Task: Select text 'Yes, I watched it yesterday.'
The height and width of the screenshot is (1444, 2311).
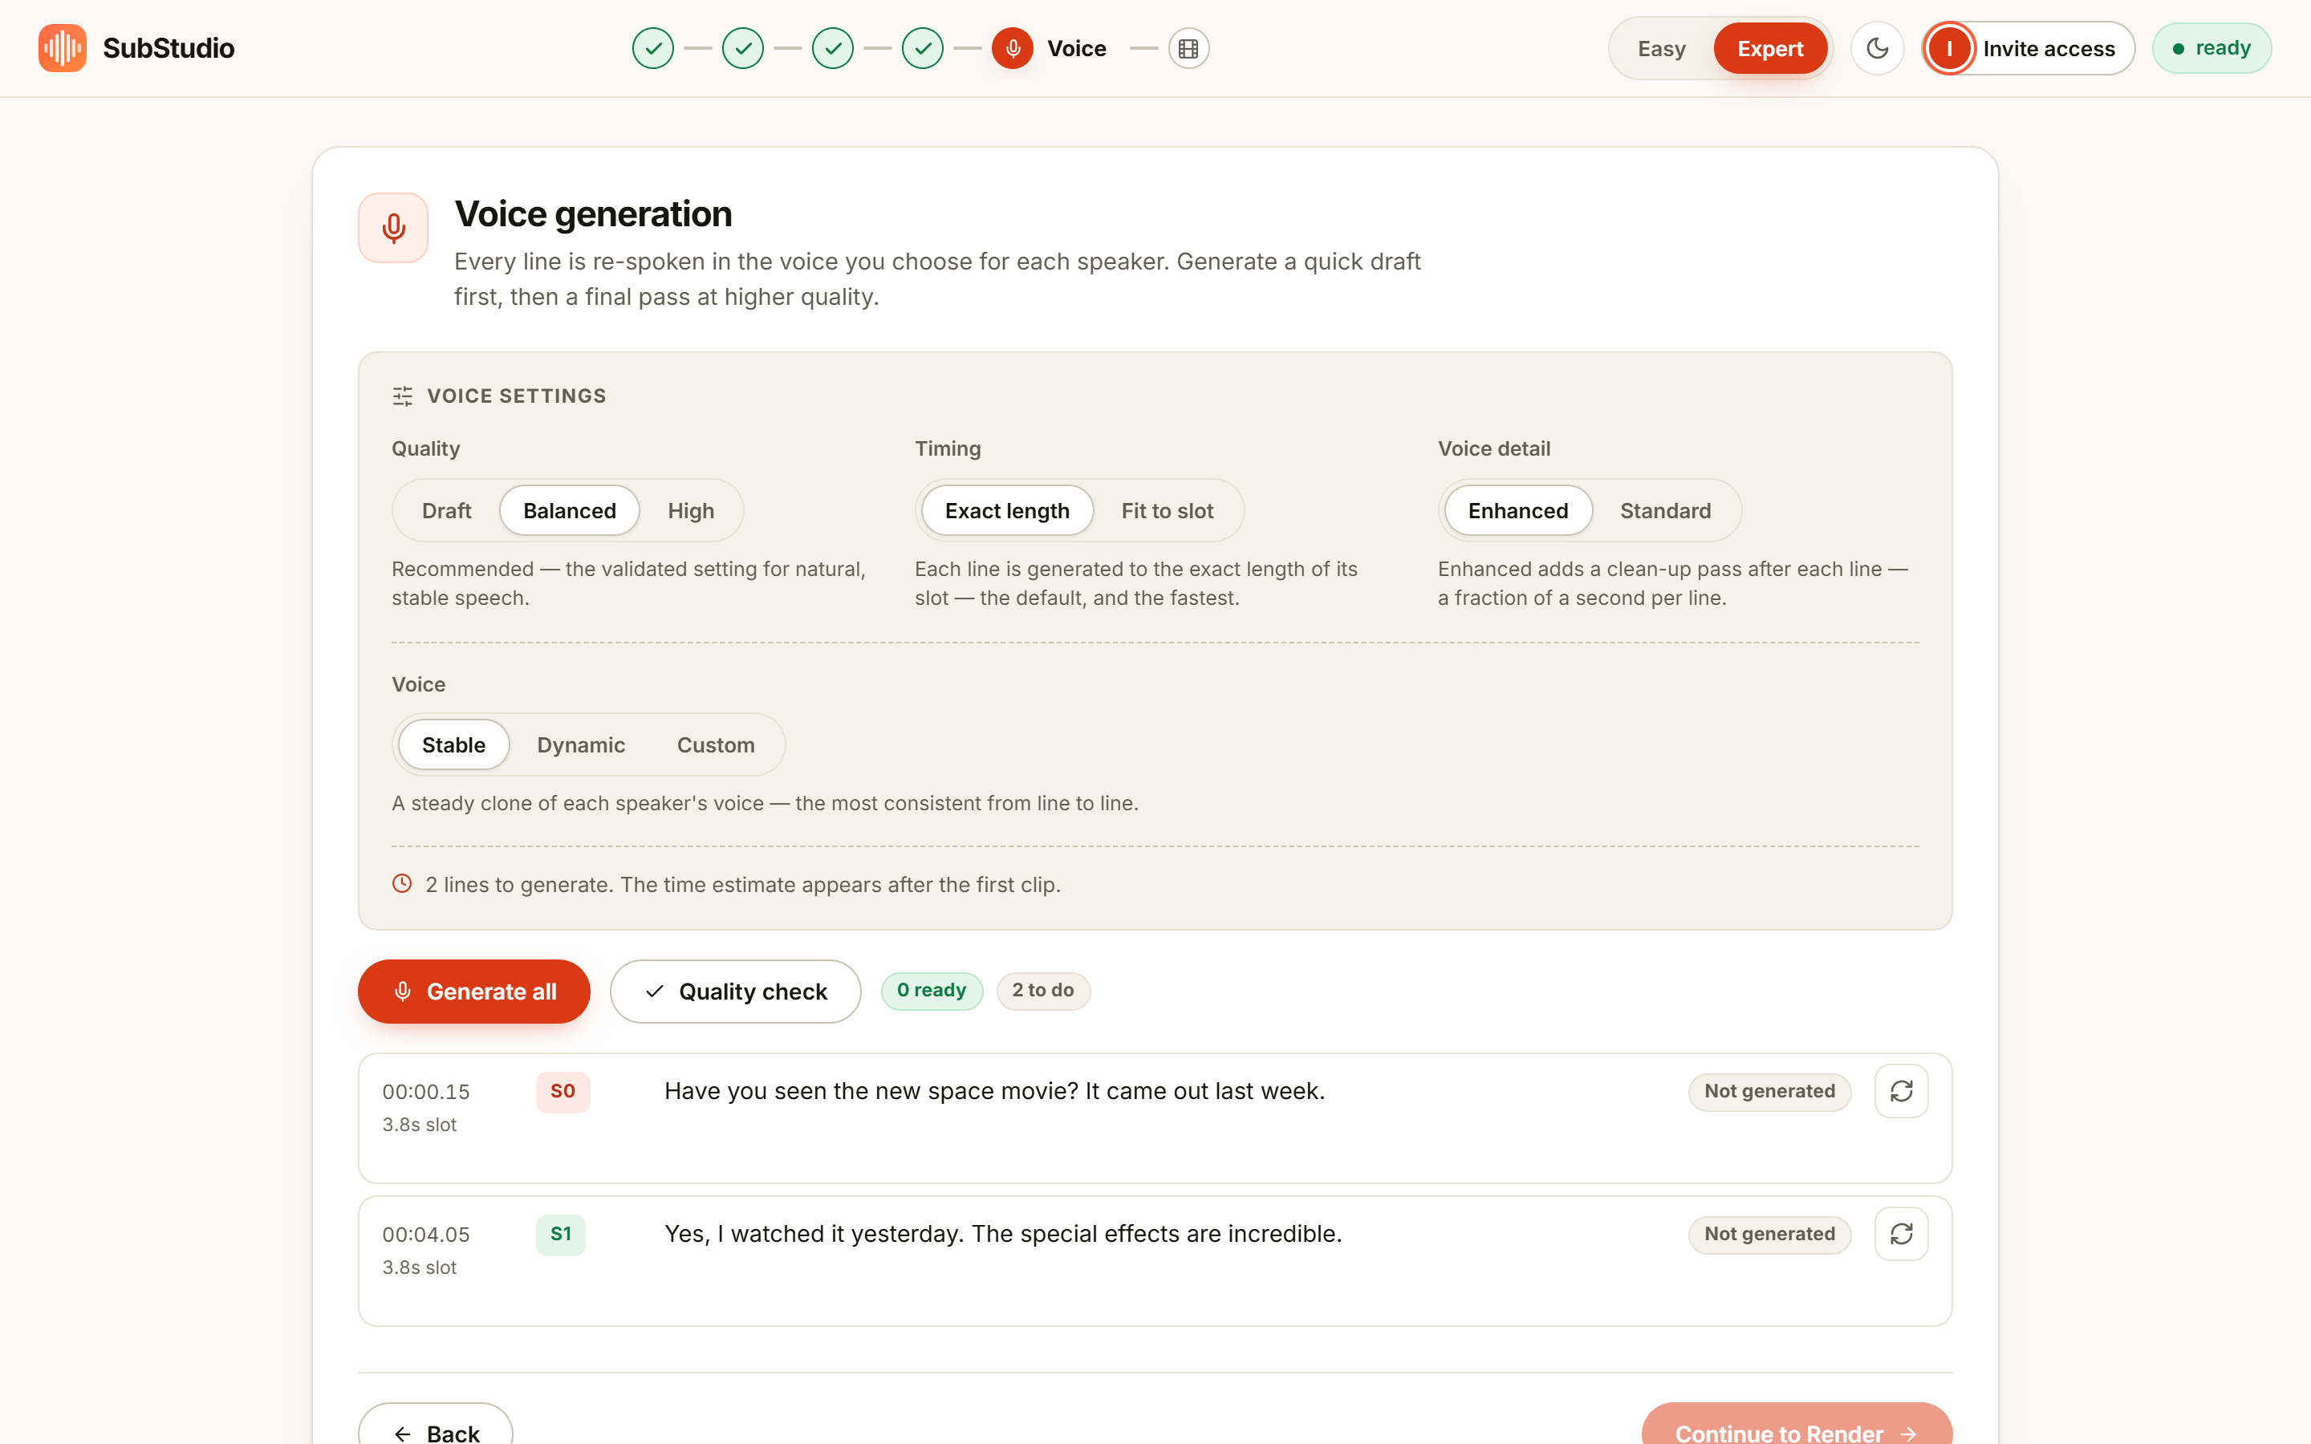Action: pos(814,1234)
